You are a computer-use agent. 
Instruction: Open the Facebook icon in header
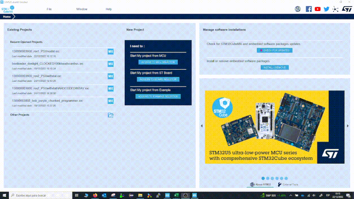coord(308,9)
